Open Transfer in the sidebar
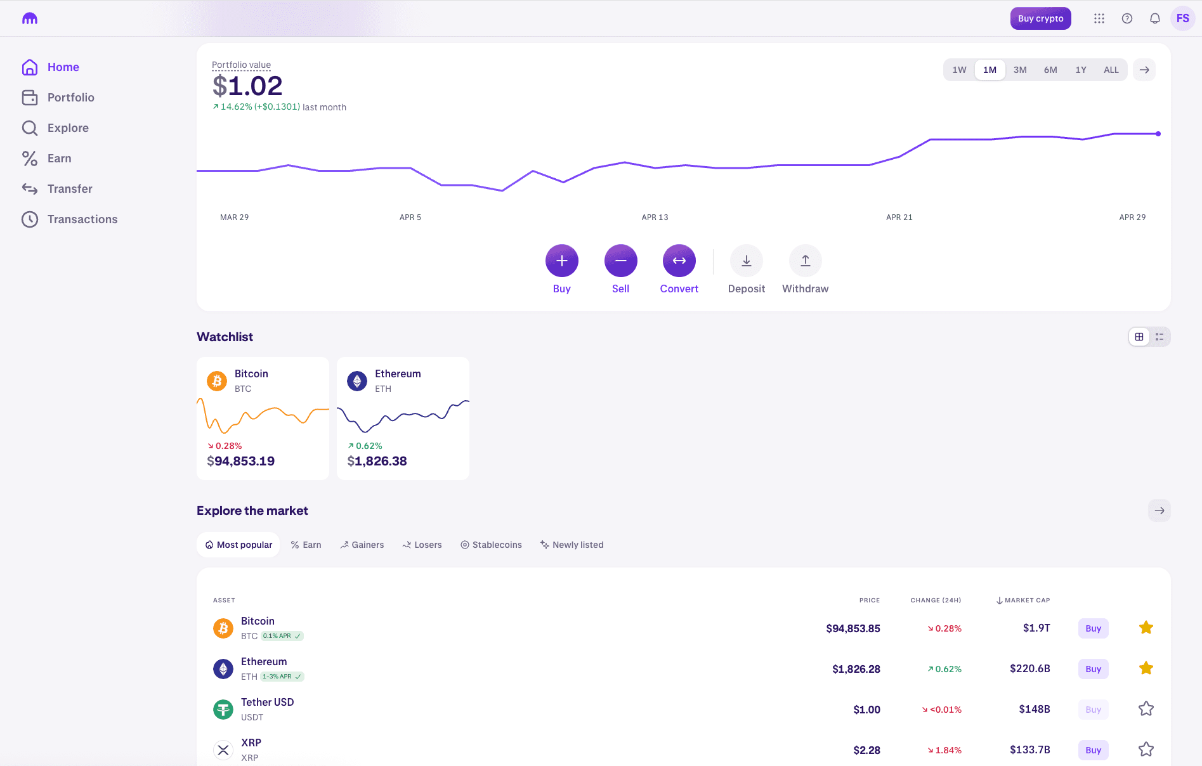Screen dimensions: 1202x766 tap(57, 189)
